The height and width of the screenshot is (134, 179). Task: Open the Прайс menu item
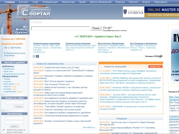[x=82, y=2]
